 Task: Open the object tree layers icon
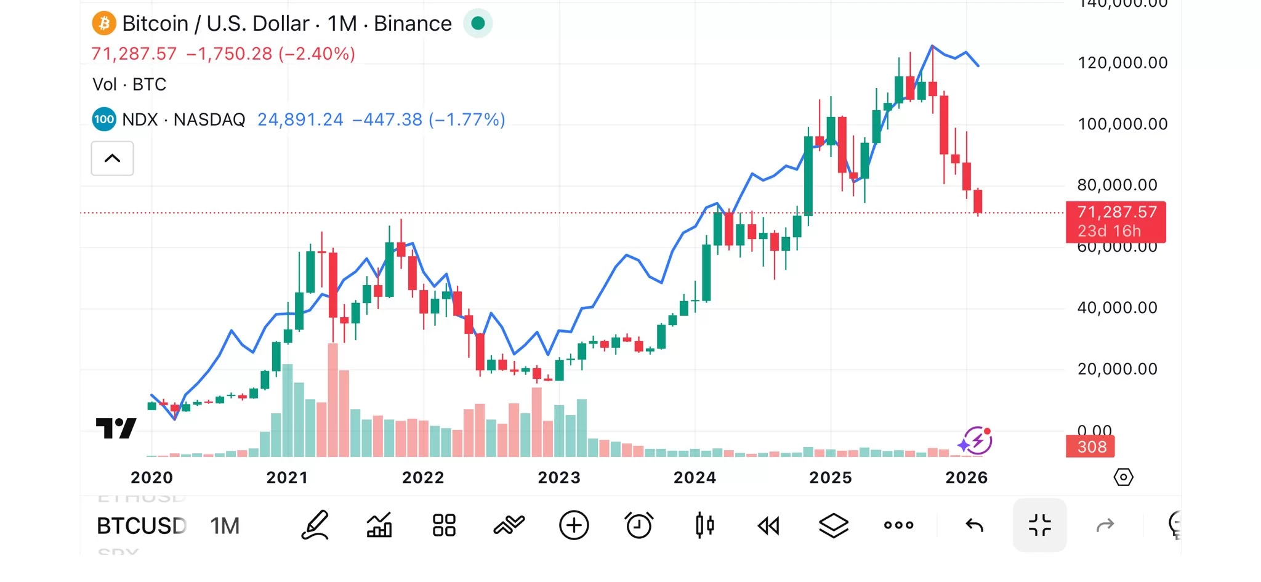(834, 525)
